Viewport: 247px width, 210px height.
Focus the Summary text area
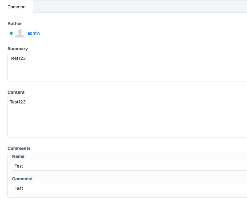127,67
